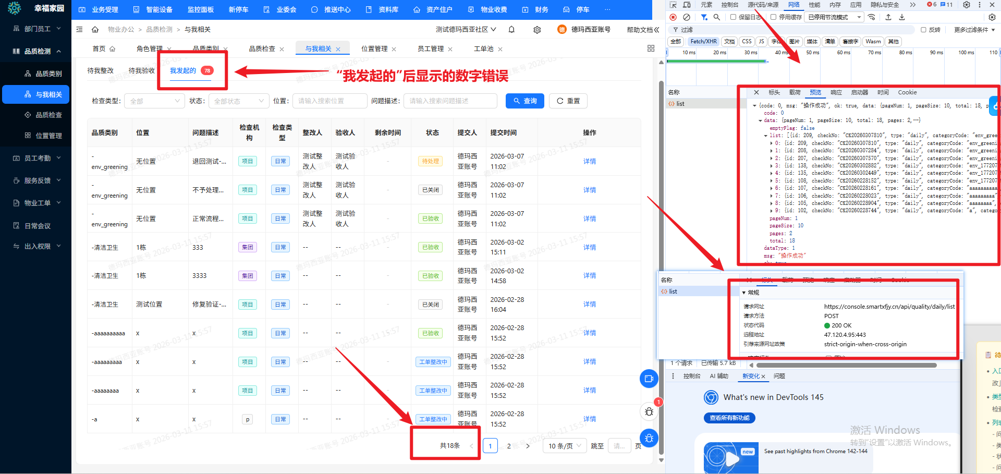
Task: Tick the 停用缓存 checkbox
Action: click(x=774, y=17)
